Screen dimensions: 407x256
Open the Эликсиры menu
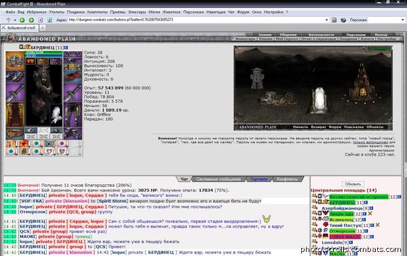coord(137,12)
